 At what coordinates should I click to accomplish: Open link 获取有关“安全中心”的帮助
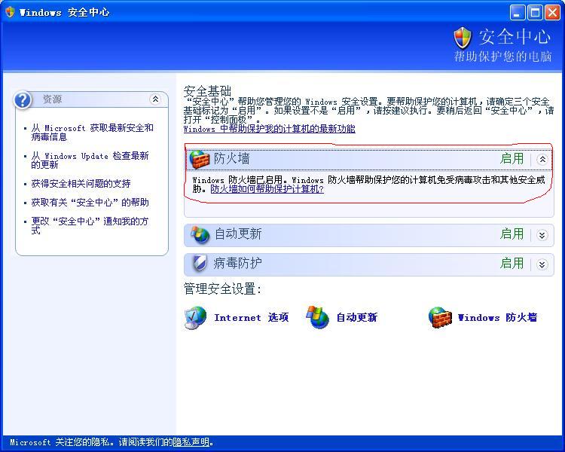pos(90,203)
